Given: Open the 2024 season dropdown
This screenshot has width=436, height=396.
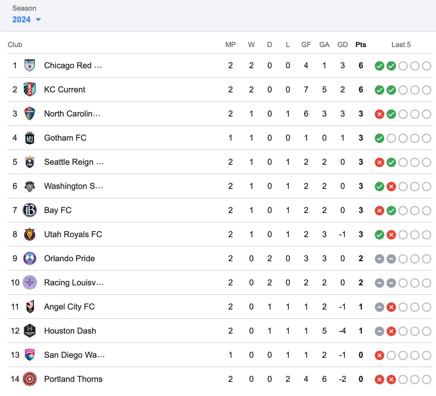Looking at the screenshot, I should tap(21, 19).
